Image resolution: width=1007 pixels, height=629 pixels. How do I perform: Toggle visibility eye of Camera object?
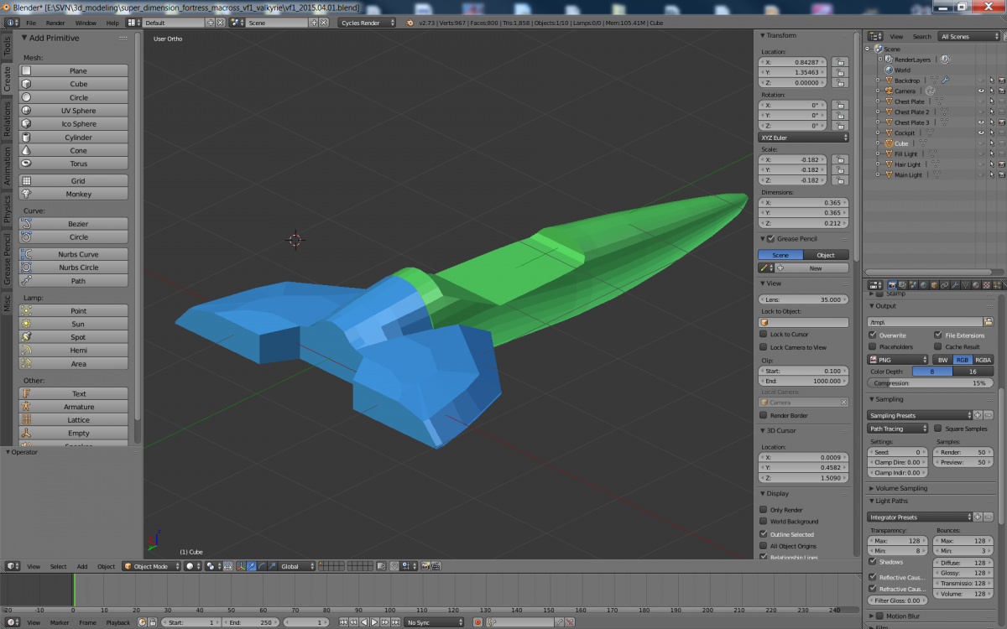[981, 91]
